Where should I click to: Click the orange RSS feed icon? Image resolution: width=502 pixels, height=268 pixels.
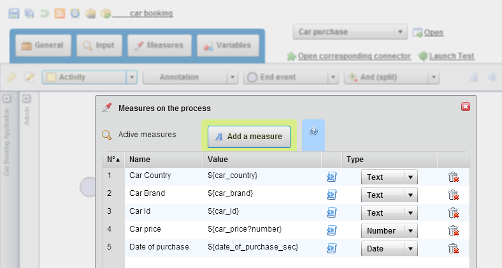pyautogui.click(x=59, y=13)
